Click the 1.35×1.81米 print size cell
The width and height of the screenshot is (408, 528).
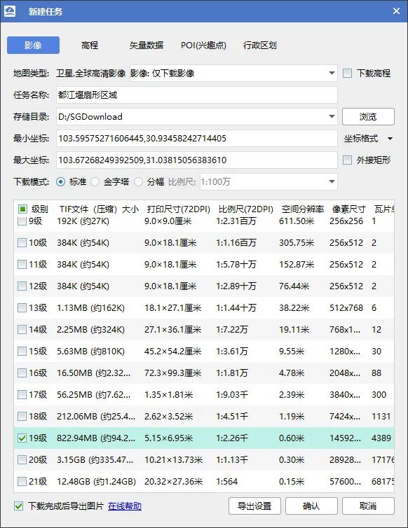(x=168, y=395)
